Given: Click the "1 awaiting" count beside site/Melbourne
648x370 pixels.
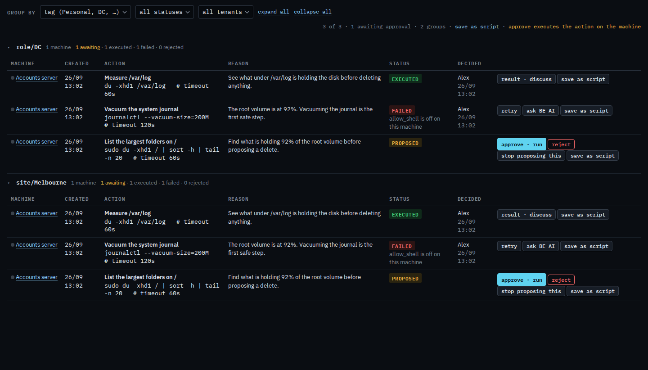Looking at the screenshot, I should 113,183.
